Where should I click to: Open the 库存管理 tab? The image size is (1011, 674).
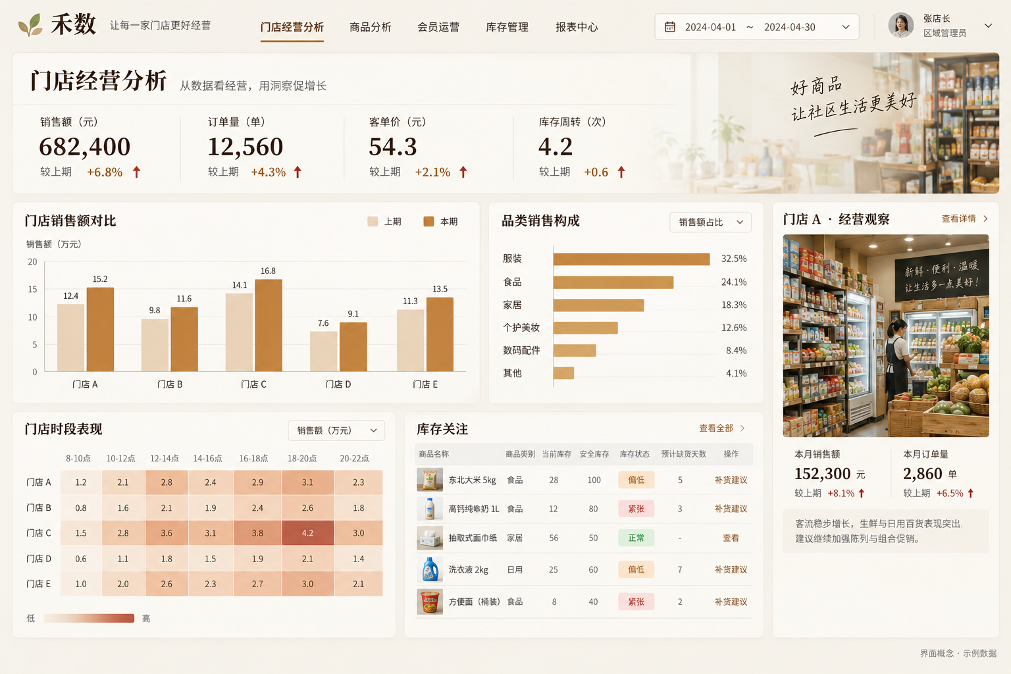[x=507, y=27]
